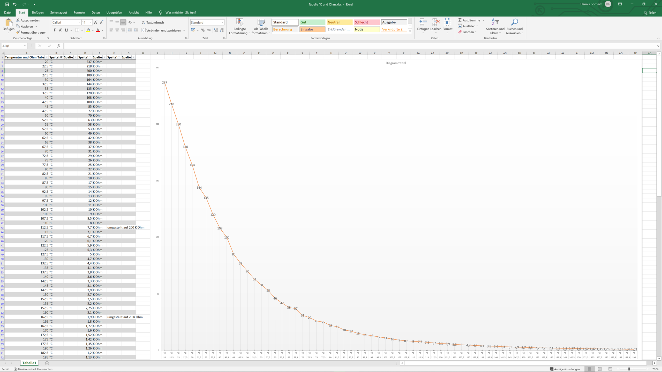Open Bedingte Formatierung menu
The width and height of the screenshot is (662, 372).
point(239,26)
